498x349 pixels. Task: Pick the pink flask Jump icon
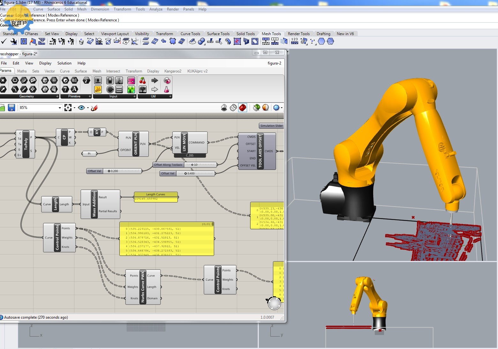[166, 89]
